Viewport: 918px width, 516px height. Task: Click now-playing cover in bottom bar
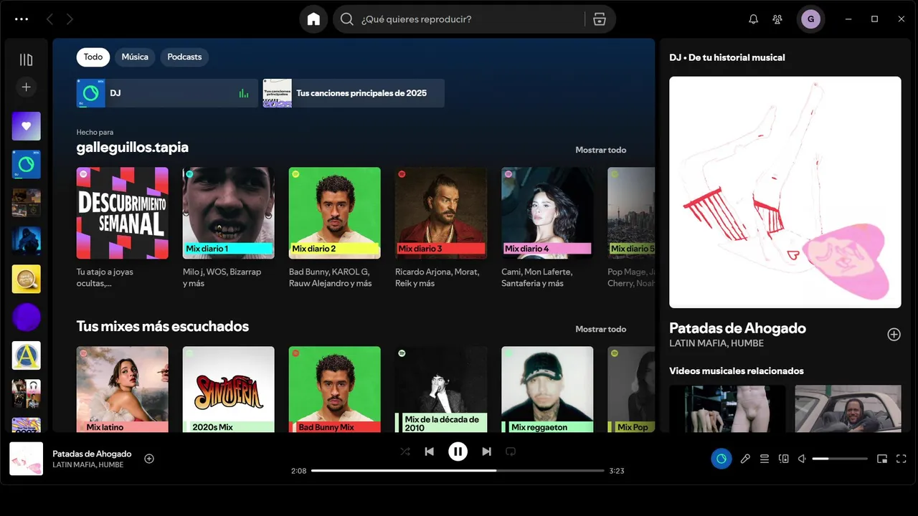tap(27, 459)
